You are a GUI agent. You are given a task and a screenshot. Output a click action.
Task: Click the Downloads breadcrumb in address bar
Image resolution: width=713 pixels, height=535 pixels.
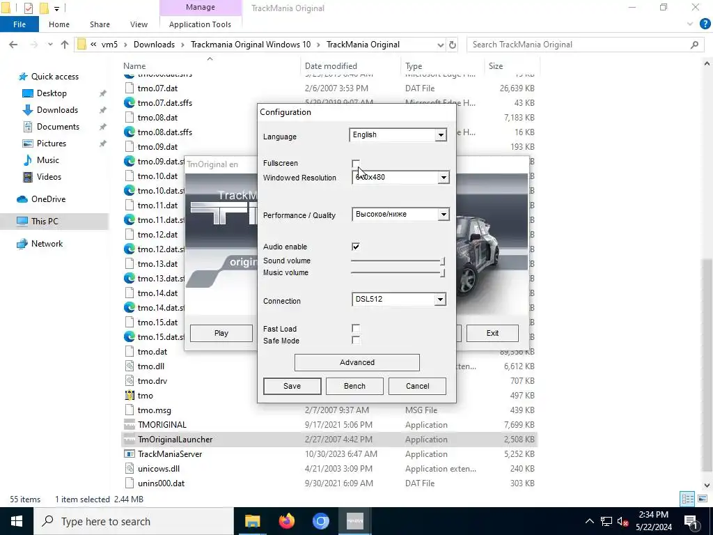pos(154,45)
